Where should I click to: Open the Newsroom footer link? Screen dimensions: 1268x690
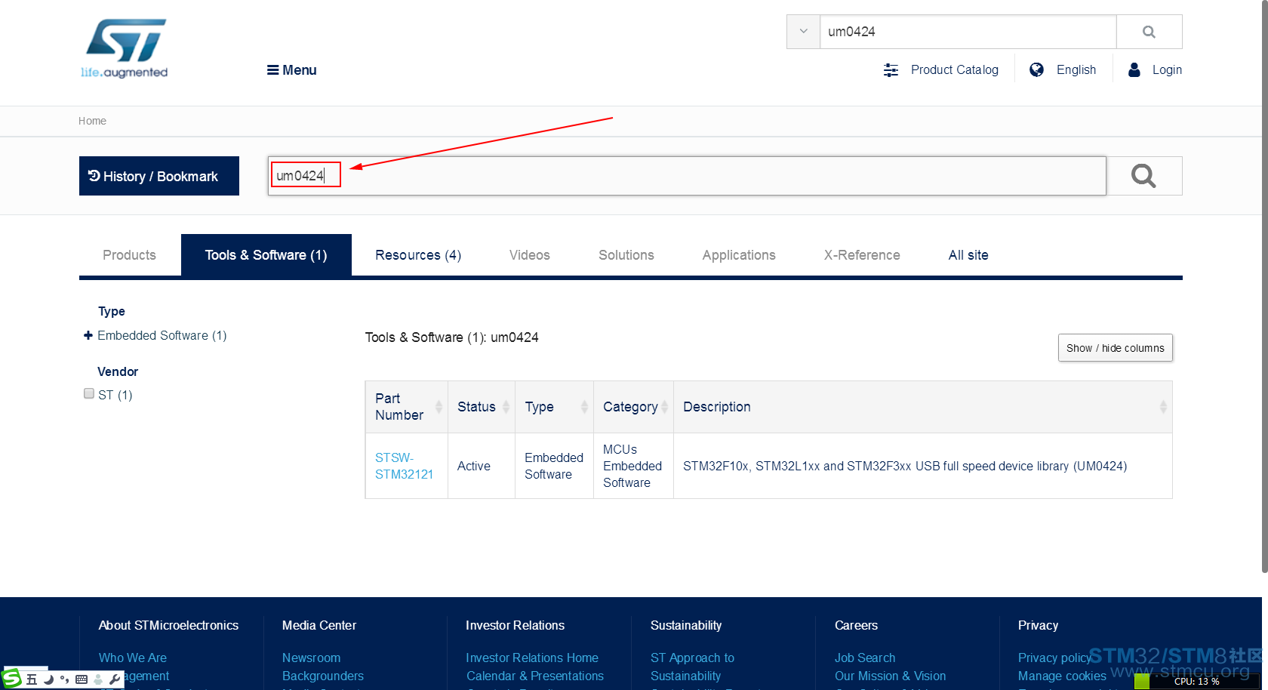coord(311,658)
